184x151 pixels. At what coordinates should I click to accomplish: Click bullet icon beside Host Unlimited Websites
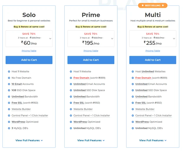click(133, 72)
